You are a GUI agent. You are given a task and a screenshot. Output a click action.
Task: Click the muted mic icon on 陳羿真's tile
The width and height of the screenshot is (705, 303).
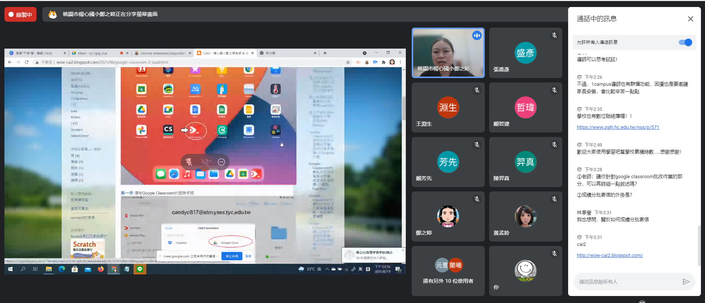point(554,145)
